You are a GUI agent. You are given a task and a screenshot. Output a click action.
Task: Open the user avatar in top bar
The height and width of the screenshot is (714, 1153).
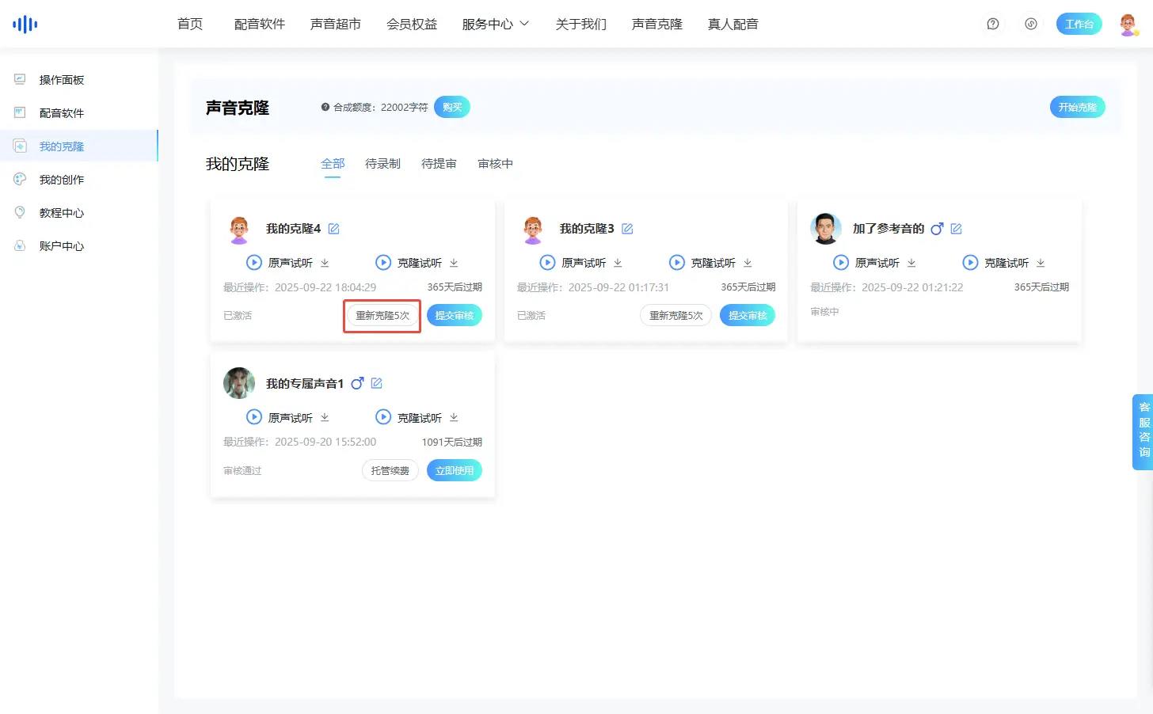[x=1128, y=25]
